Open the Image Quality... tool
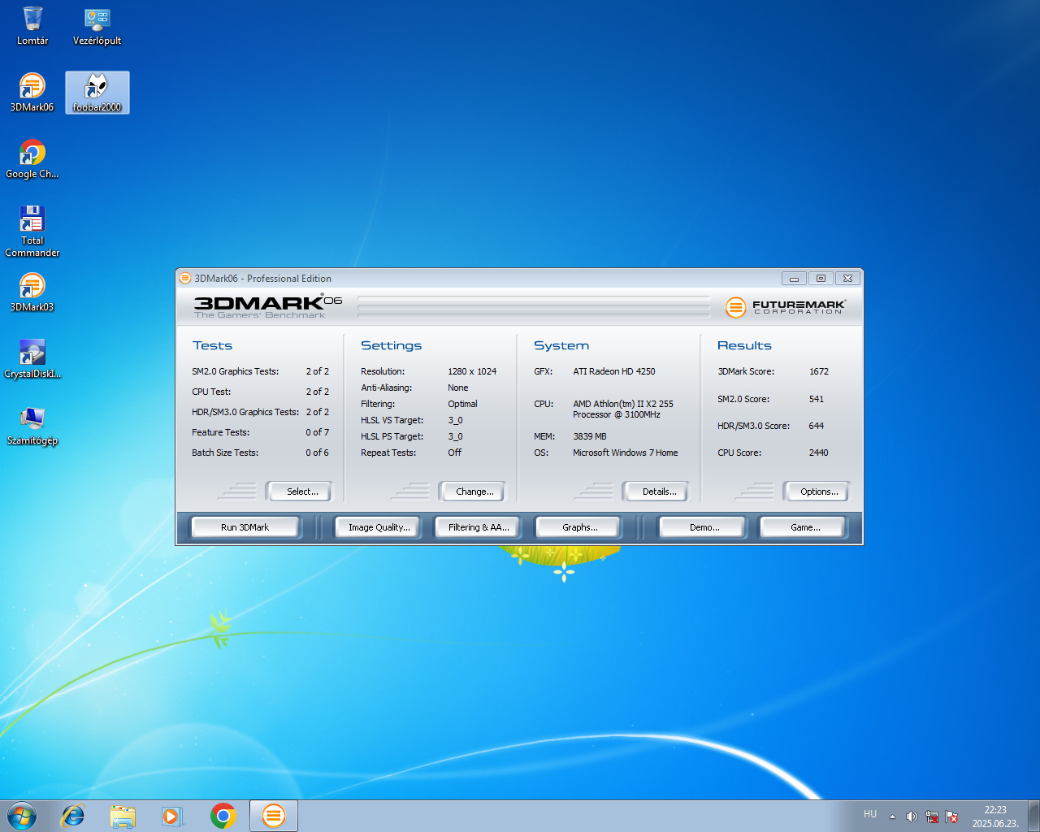 point(379,527)
